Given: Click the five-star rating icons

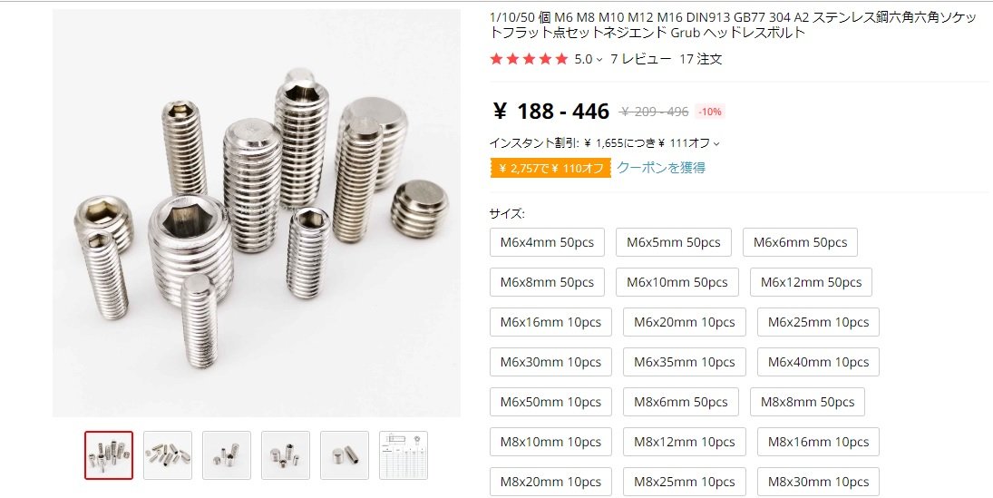Looking at the screenshot, I should click(x=529, y=59).
